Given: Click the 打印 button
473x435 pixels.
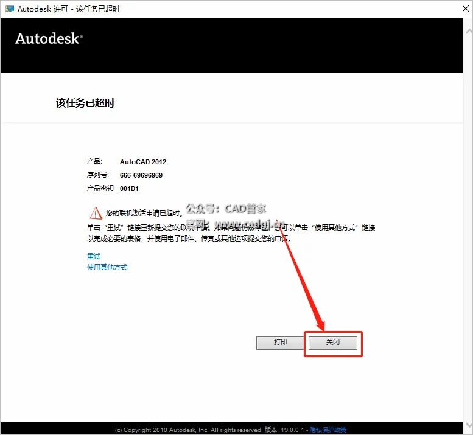Looking at the screenshot, I should pyautogui.click(x=280, y=343).
